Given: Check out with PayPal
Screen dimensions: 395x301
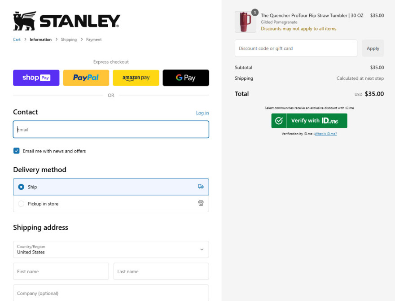Looking at the screenshot, I should (x=86, y=78).
